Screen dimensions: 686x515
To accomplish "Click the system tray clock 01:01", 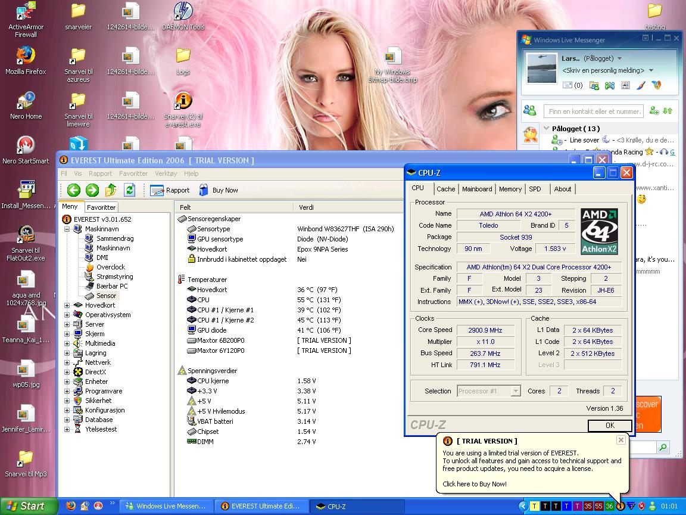I will coord(669,506).
